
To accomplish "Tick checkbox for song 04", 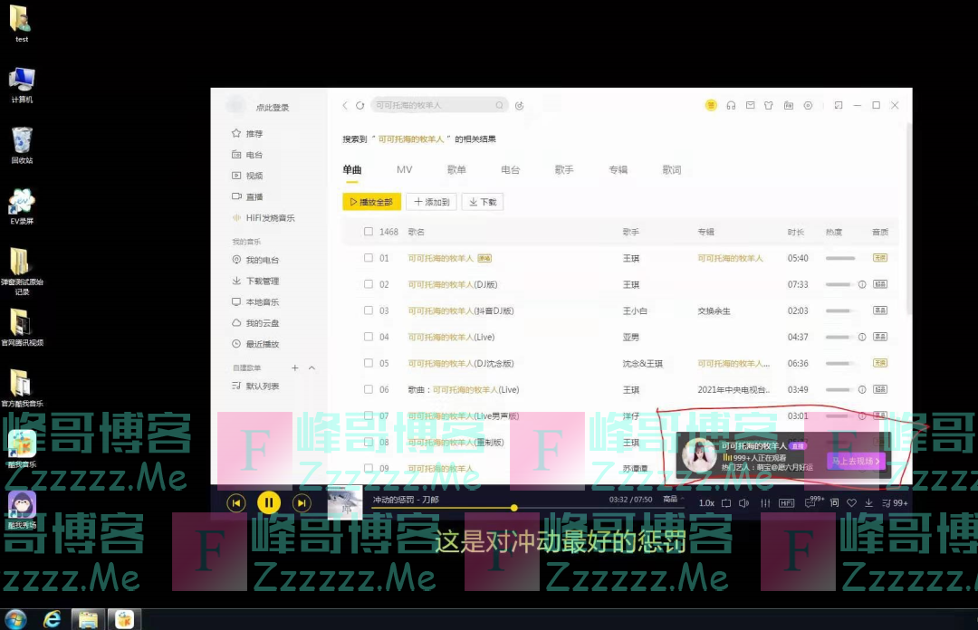I will 369,336.
